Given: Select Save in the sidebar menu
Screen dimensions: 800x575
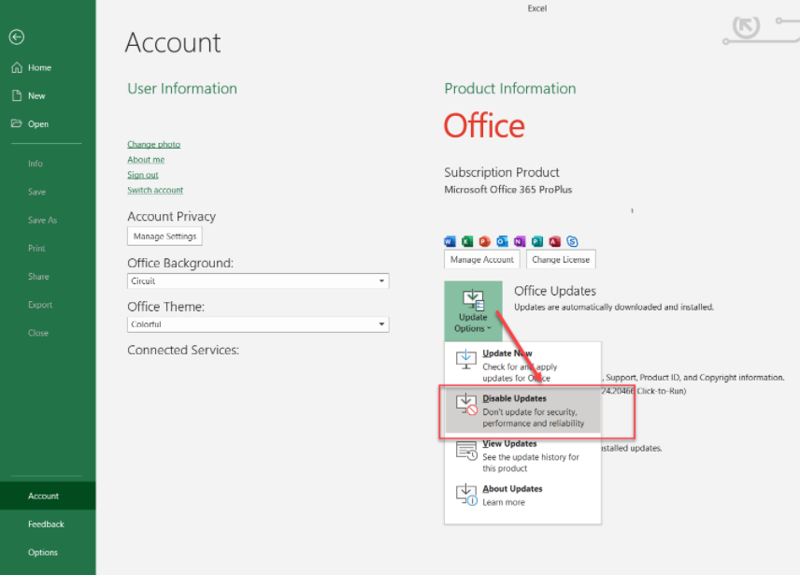Looking at the screenshot, I should [x=36, y=192].
